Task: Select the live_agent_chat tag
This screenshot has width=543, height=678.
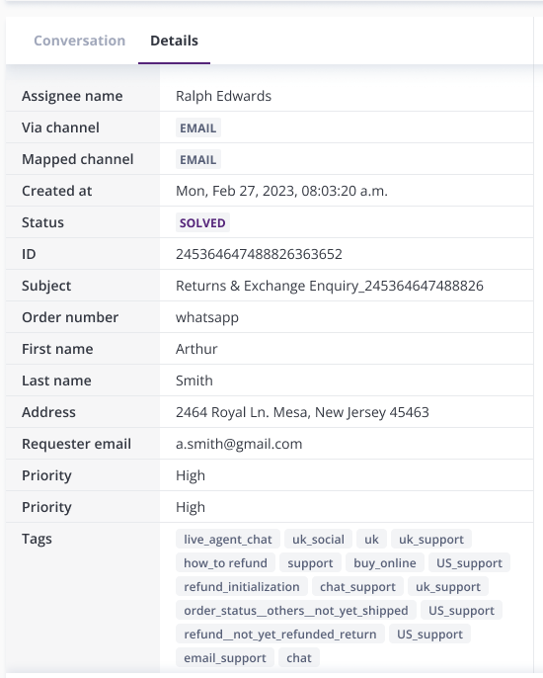Action: [228, 540]
